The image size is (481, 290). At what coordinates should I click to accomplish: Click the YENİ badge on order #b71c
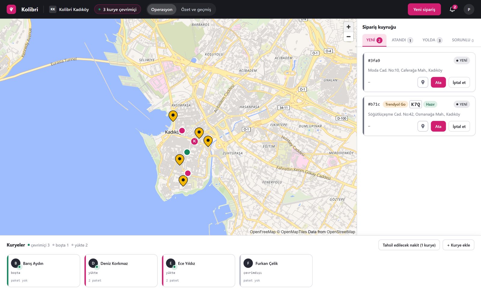462,104
